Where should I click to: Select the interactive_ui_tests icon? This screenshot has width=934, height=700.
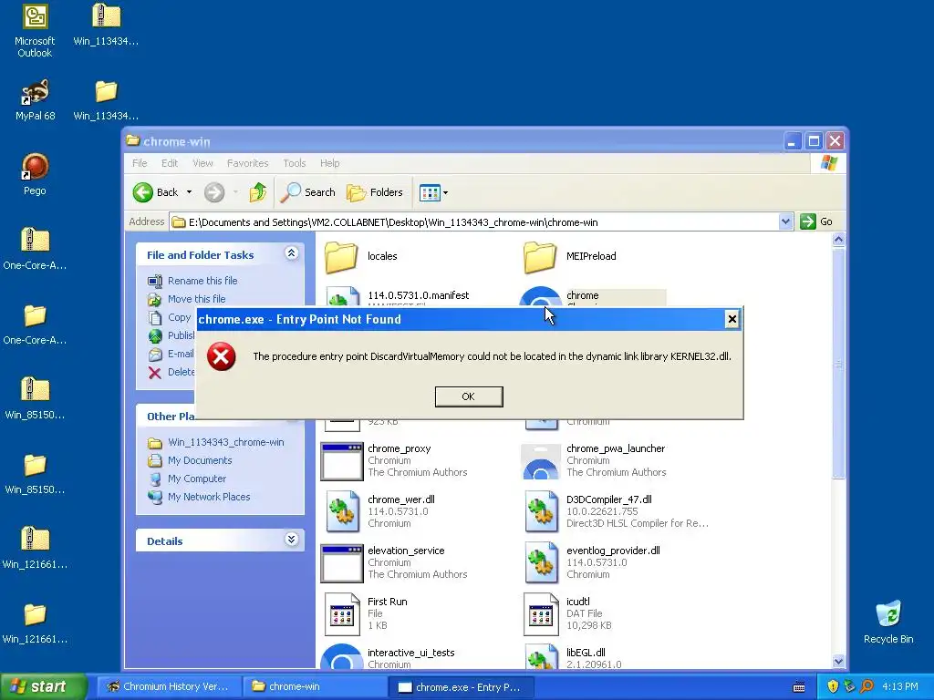click(341, 656)
